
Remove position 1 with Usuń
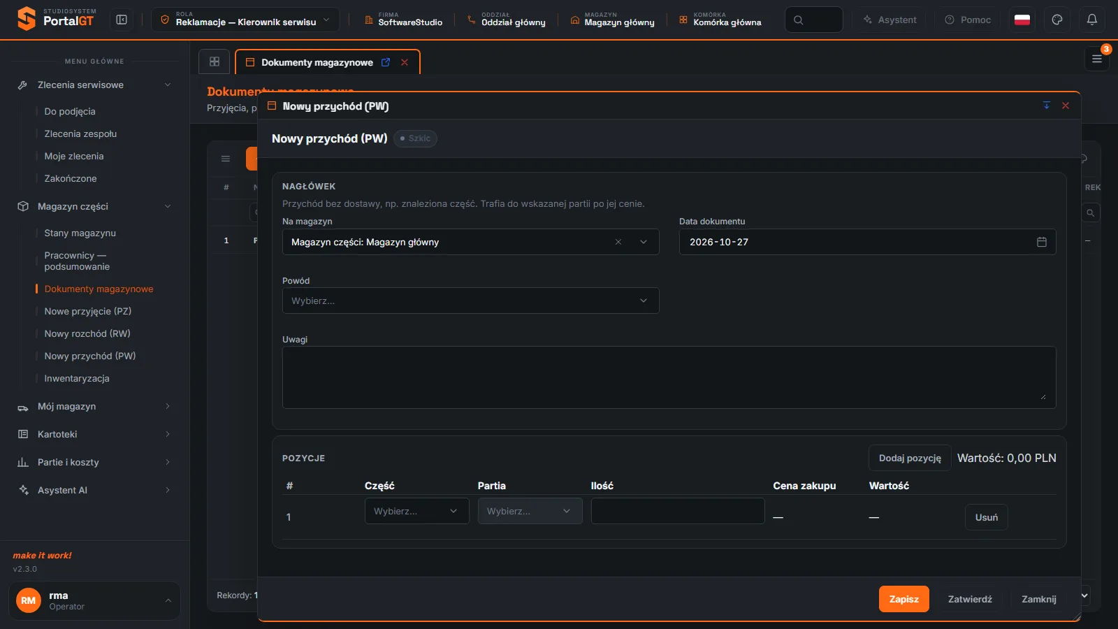pyautogui.click(x=987, y=517)
